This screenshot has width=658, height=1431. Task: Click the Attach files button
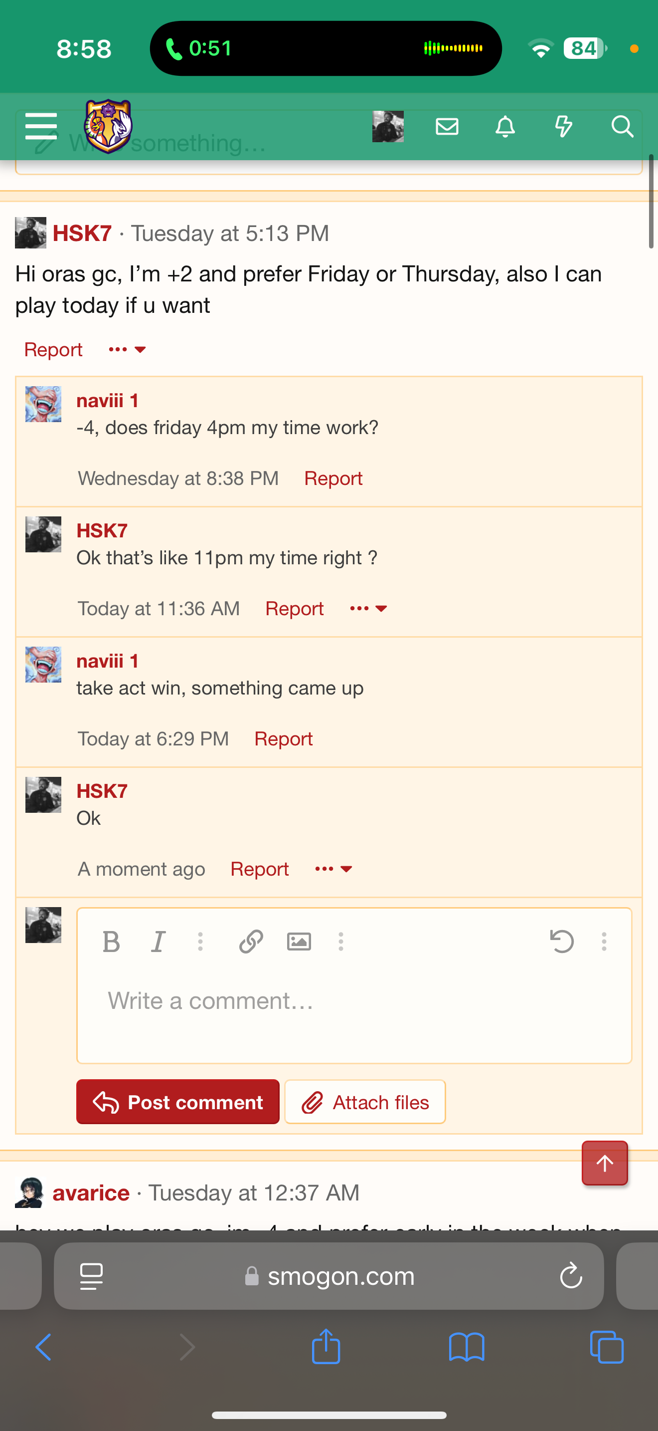[364, 1102]
